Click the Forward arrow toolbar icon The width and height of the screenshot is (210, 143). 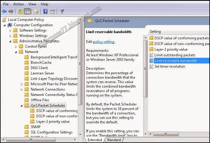click(11, 12)
